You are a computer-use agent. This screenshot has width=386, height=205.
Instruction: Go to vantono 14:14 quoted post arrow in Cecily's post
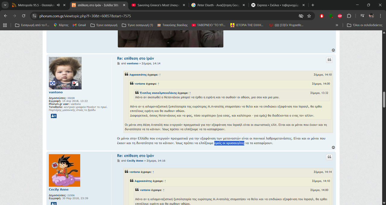(x=153, y=172)
